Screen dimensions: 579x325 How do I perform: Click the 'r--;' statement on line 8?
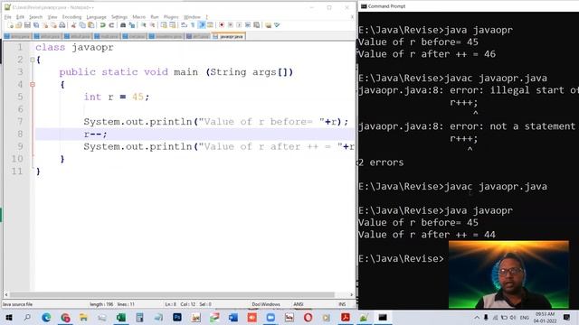pyautogui.click(x=95, y=135)
